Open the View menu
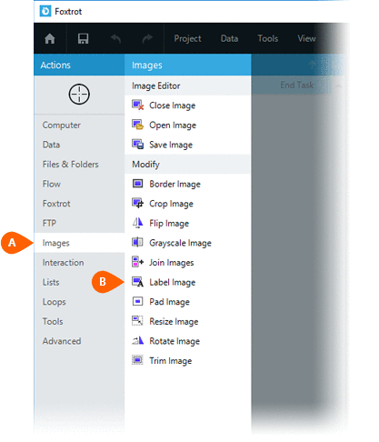The height and width of the screenshot is (442, 379). click(x=306, y=39)
